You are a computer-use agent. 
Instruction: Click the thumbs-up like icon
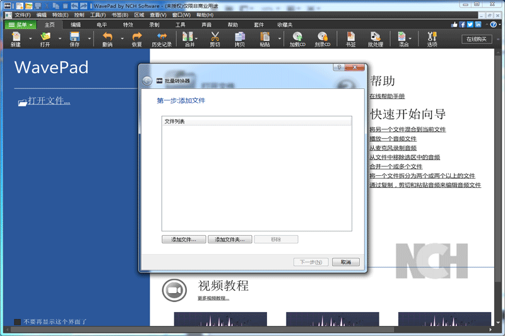[454, 25]
